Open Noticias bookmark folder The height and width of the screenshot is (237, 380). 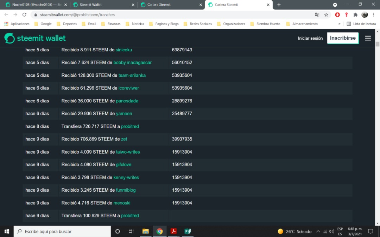click(x=135, y=24)
